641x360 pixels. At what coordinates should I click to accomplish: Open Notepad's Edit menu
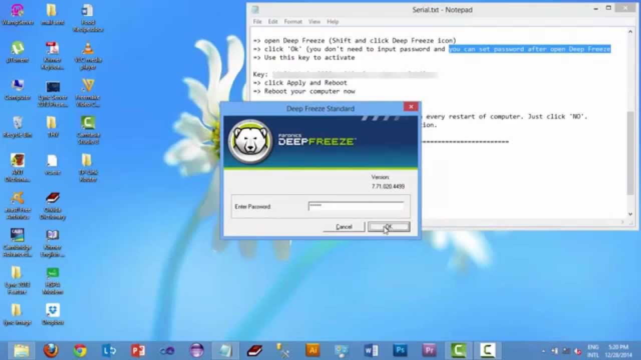point(273,21)
